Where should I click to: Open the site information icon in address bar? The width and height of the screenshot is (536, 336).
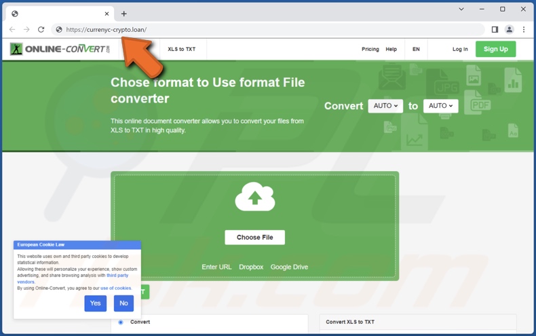pyautogui.click(x=59, y=30)
